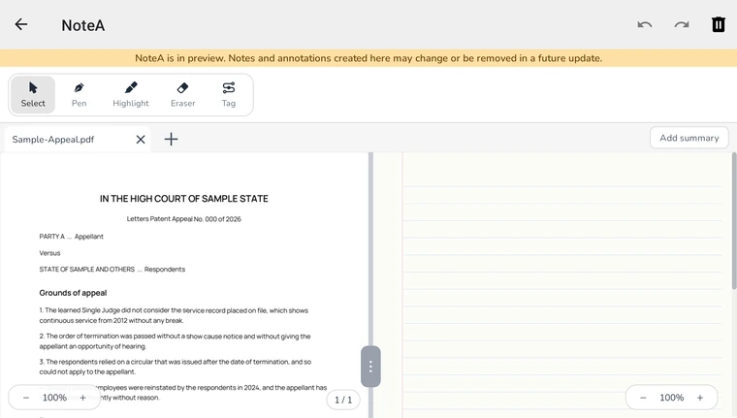
Task: Redo the last annotation
Action: point(682,24)
